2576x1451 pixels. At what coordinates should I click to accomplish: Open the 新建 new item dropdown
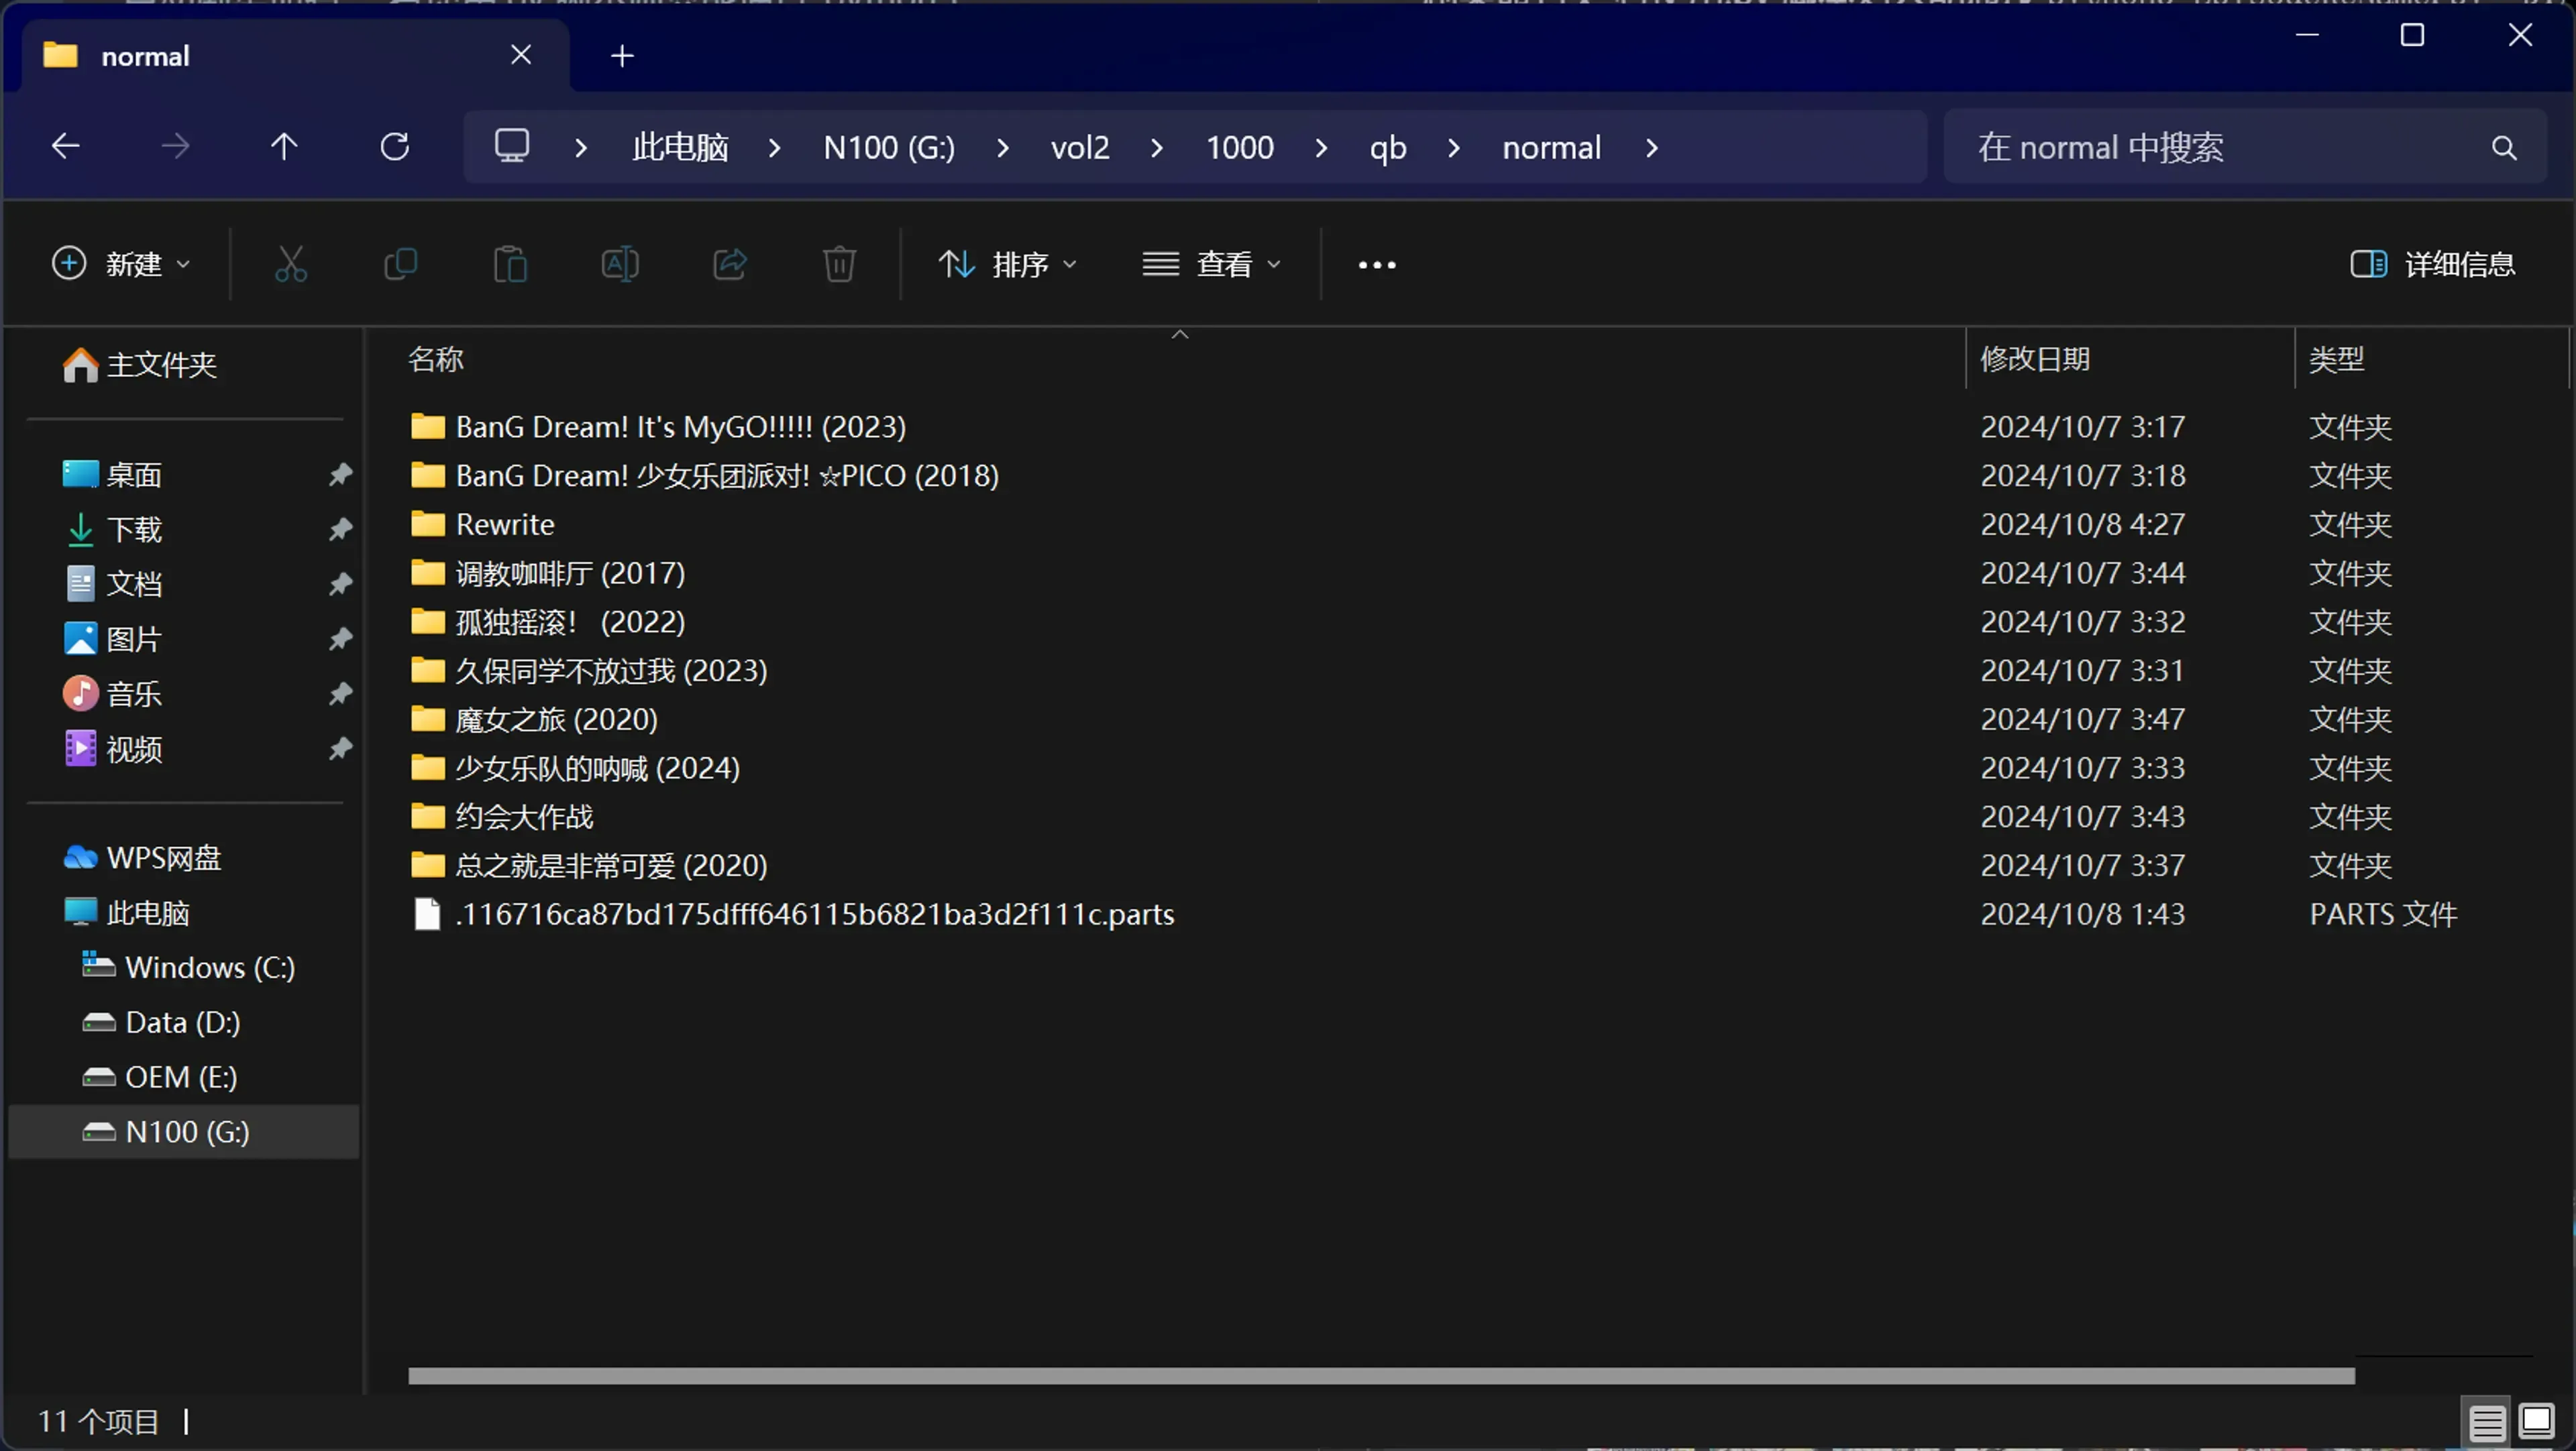[121, 263]
